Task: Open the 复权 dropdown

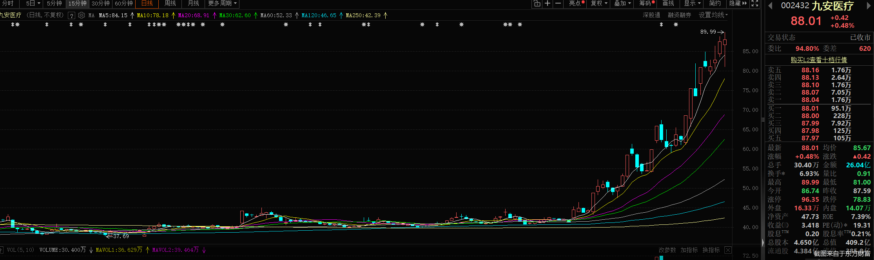Action: (599, 4)
